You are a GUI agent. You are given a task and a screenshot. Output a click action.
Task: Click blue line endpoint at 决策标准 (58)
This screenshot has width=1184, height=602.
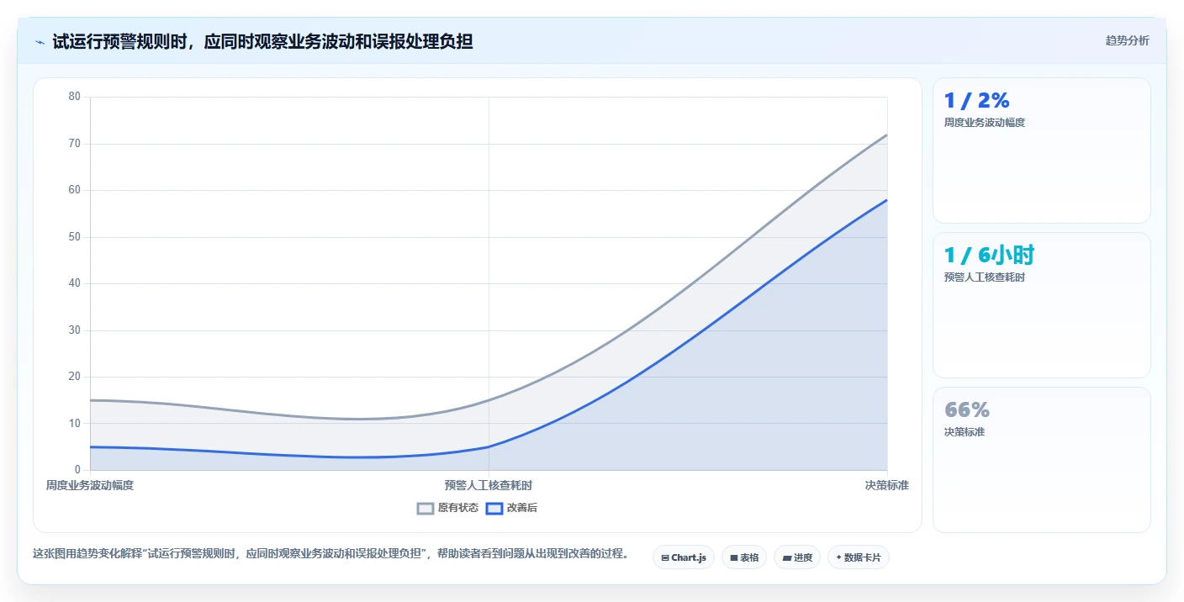[x=887, y=200]
